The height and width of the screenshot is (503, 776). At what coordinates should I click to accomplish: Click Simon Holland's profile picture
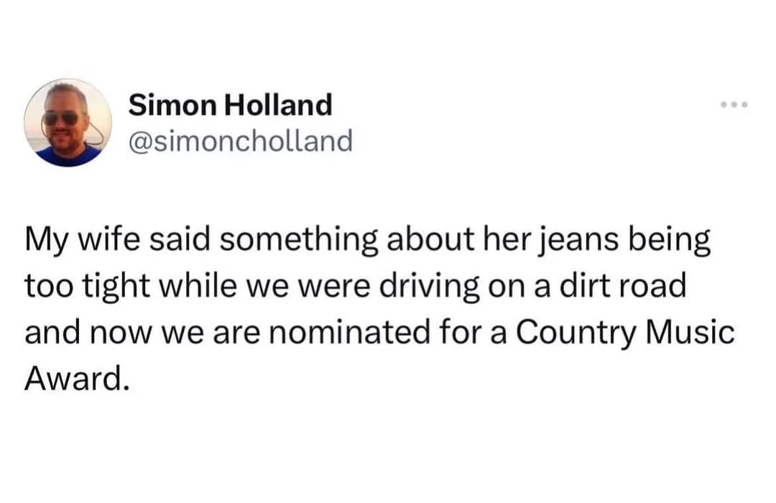click(68, 123)
